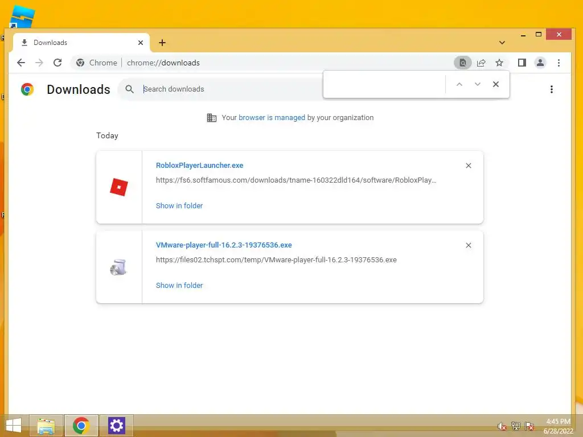Open the profile avatar button
The width and height of the screenshot is (583, 437).
[x=540, y=63]
